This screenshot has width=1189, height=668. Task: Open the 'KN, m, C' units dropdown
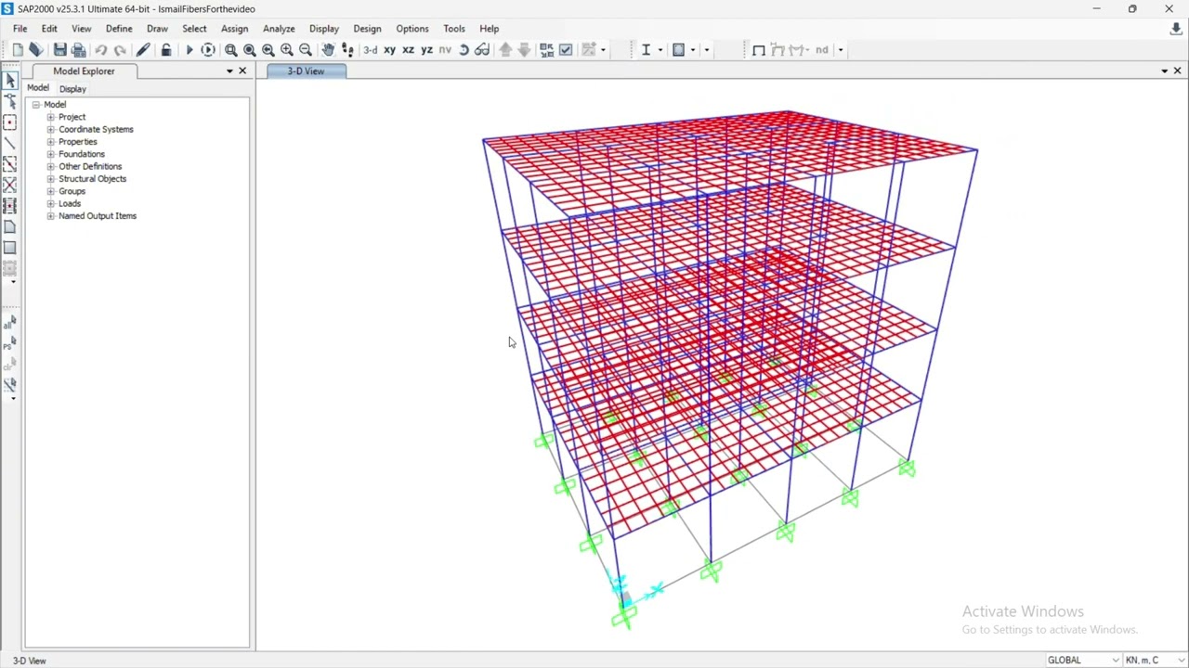(x=1156, y=661)
